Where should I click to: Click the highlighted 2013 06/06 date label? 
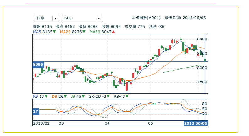coord(196,123)
